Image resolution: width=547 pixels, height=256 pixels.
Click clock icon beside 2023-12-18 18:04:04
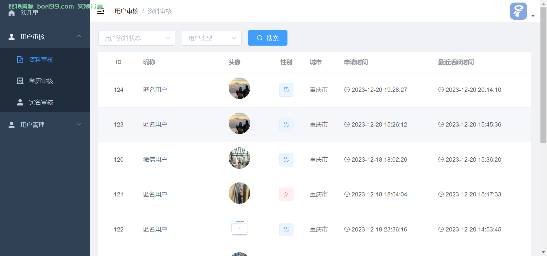(x=347, y=194)
